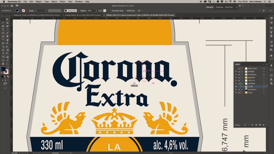Choose the Column Graph tool
Image resolution: width=274 pixels, height=154 pixels.
7,57
